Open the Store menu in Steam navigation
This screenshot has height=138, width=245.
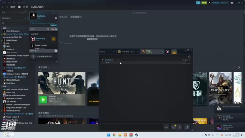pyautogui.click(x=13, y=7)
